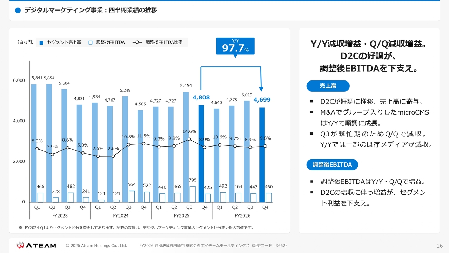Click the 調整後EBITDA legend outline square
This screenshot has width=449, height=253.
pos(91,43)
